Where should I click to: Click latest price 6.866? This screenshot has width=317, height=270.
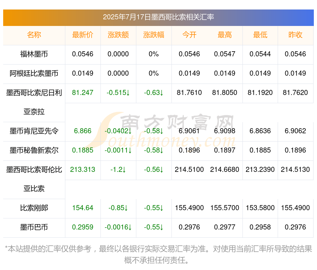(82, 131)
